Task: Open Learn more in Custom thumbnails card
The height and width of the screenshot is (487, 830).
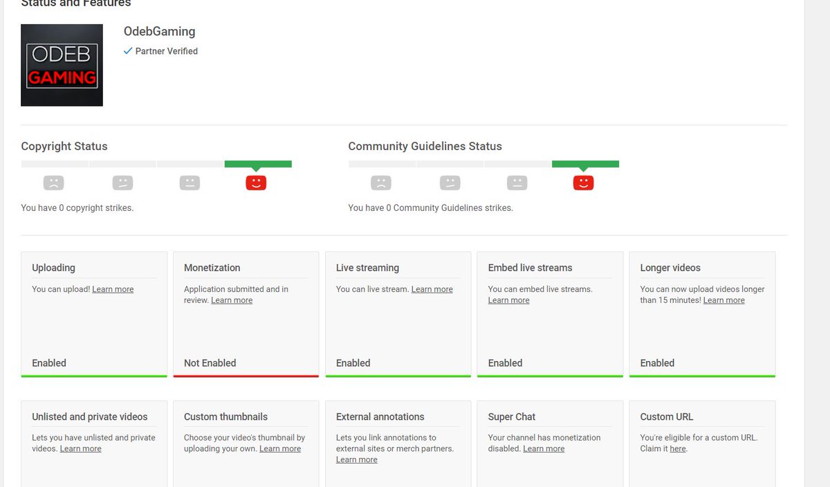Action: click(280, 448)
